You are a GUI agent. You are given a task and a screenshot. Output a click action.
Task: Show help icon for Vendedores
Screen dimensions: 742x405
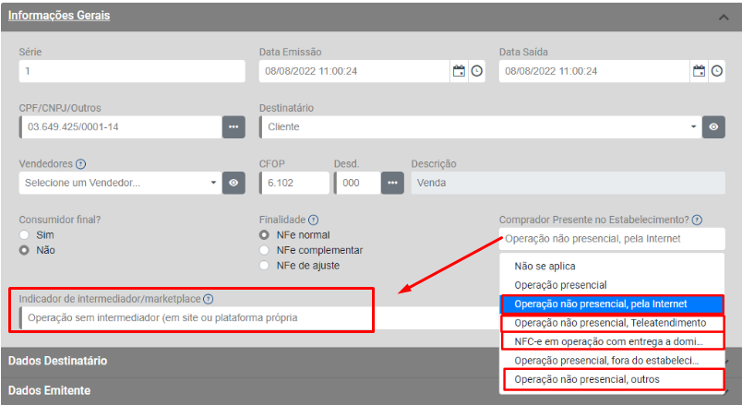point(81,164)
